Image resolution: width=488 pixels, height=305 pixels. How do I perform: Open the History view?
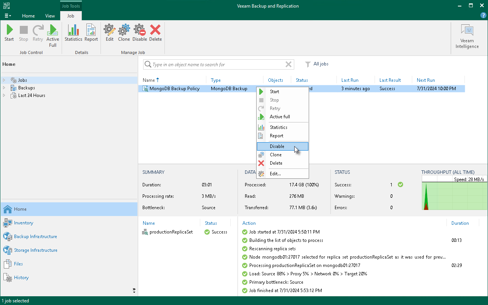pyautogui.click(x=69, y=278)
